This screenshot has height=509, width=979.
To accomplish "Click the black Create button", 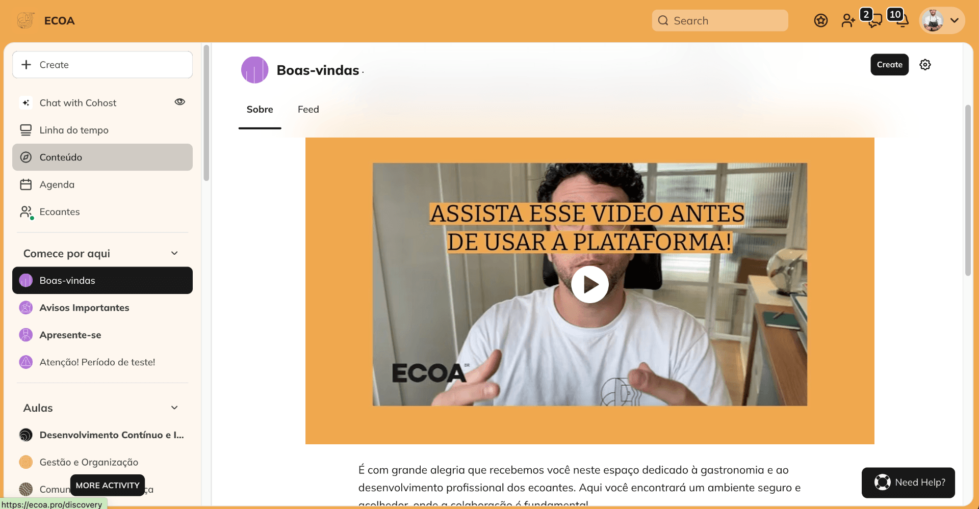I will [890, 65].
